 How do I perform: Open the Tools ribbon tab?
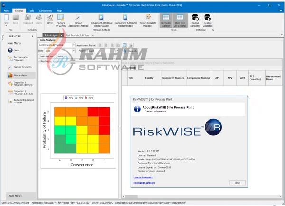31,11
